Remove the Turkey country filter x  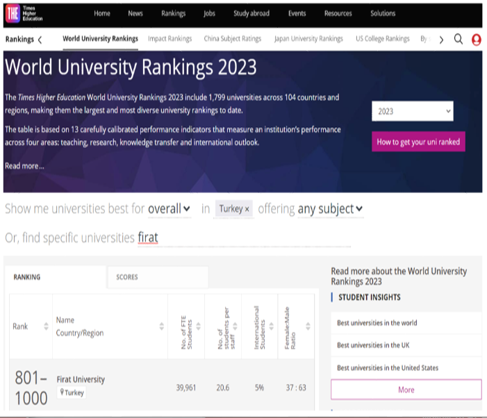[x=247, y=210]
